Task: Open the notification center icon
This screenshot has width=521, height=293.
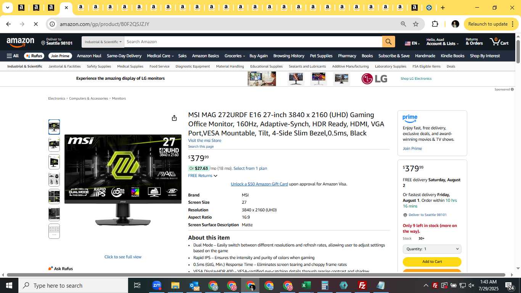Action: pyautogui.click(x=510, y=286)
